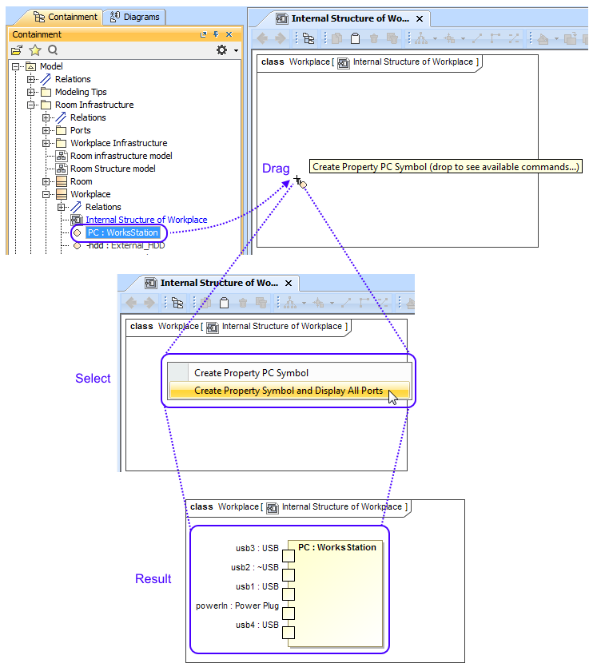Click the Room infrastructure model diagram icon
Image resolution: width=597 pixels, height=671 pixels.
61,156
